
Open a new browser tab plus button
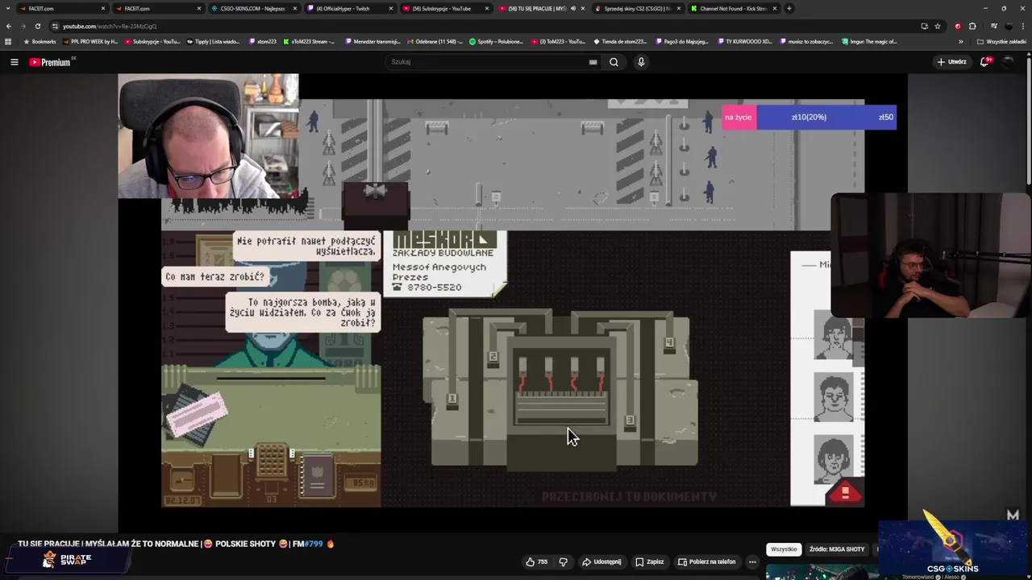(x=789, y=8)
